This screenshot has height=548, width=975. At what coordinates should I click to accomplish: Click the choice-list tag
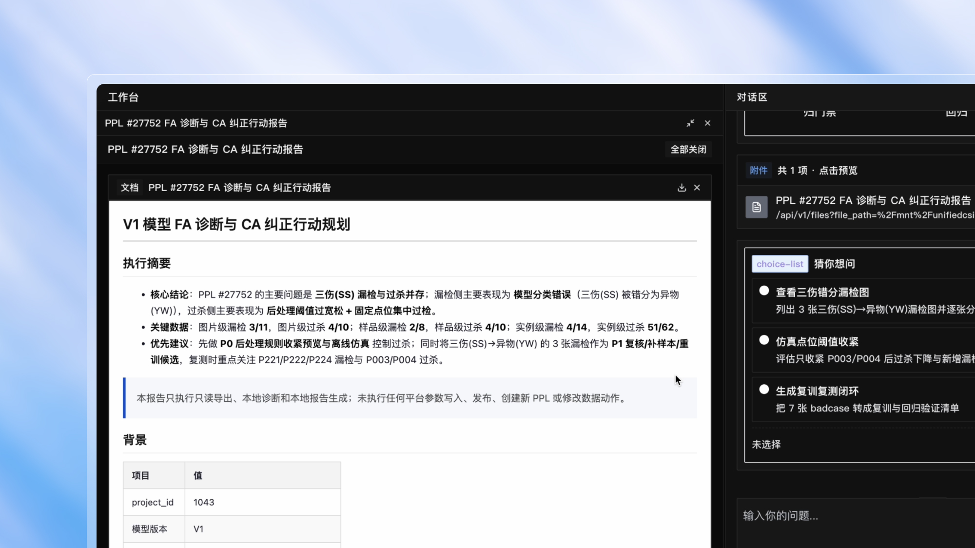click(x=780, y=264)
